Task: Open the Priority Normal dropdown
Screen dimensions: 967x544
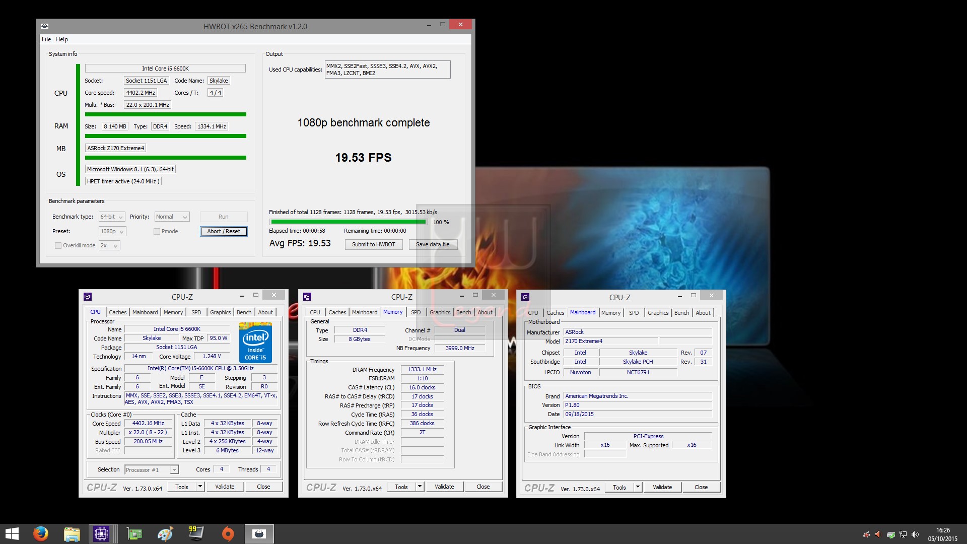Action: pyautogui.click(x=172, y=217)
